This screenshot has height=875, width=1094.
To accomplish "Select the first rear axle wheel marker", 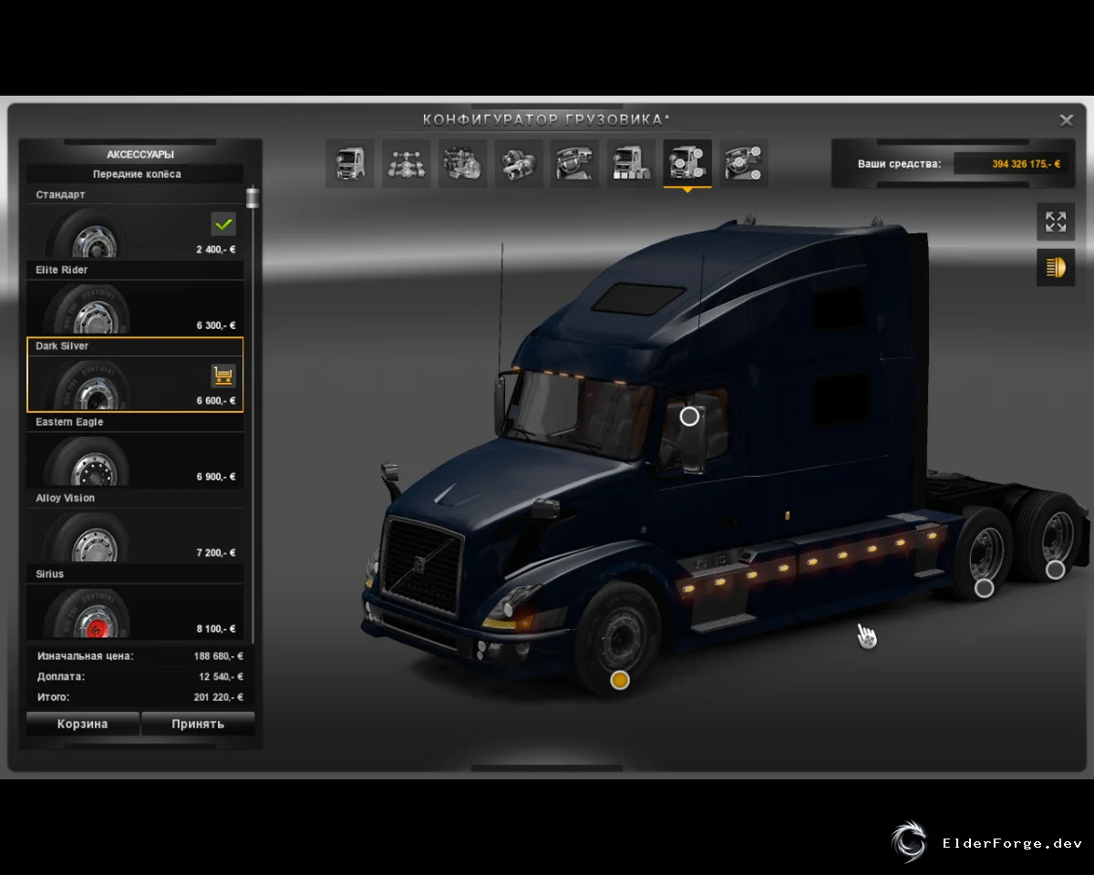I will pyautogui.click(x=985, y=589).
